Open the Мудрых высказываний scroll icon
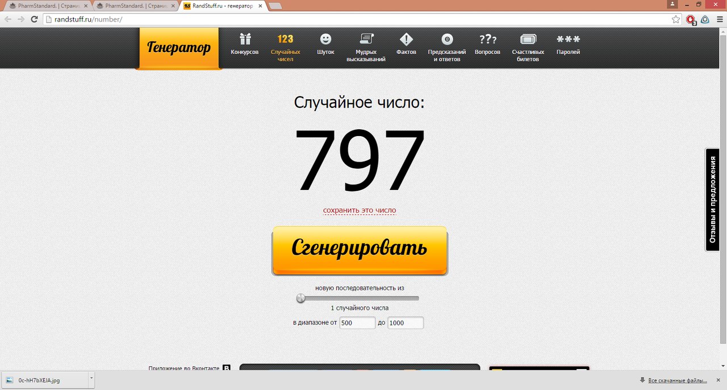727x390 pixels. click(x=366, y=40)
